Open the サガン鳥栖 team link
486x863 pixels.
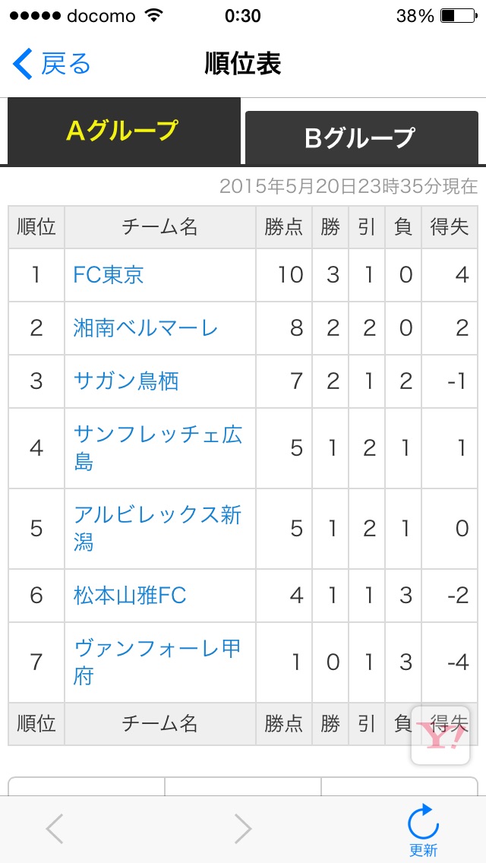[126, 381]
